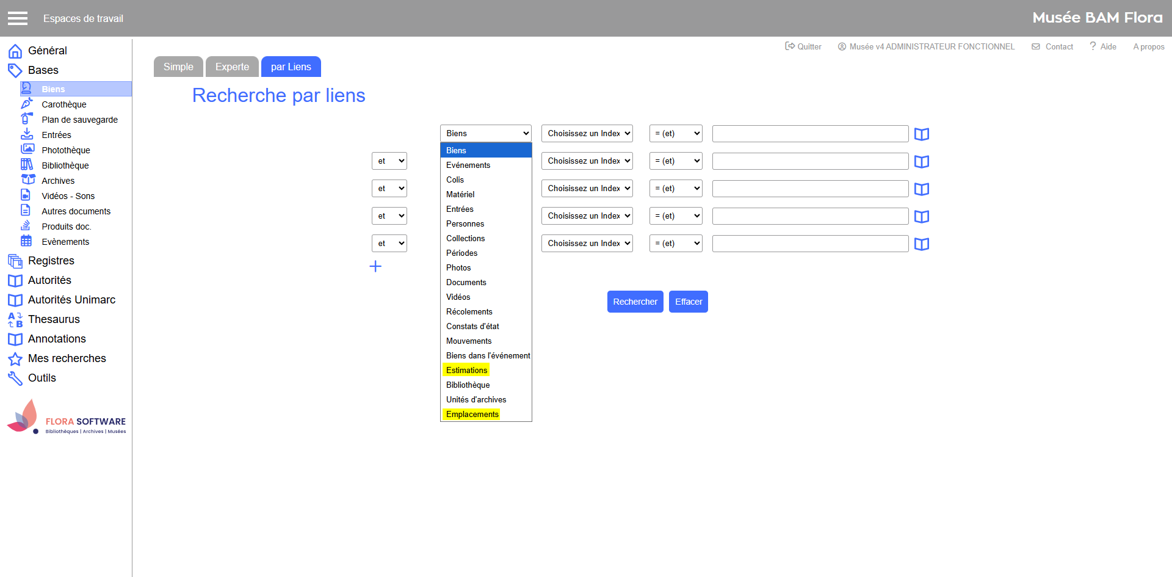The height and width of the screenshot is (577, 1172).
Task: Select Personnes option in the list
Action: pos(465,223)
